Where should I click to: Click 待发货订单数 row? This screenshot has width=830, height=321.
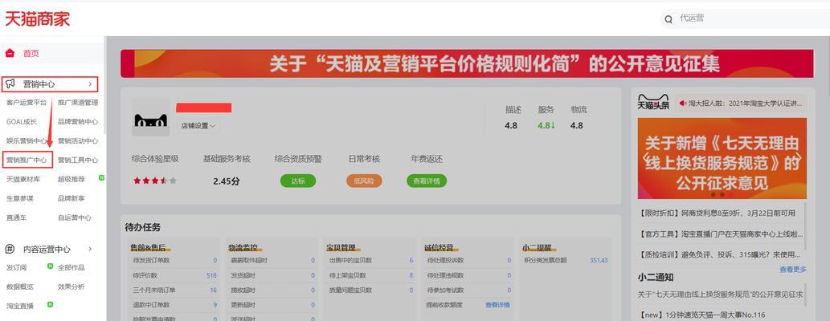(x=174, y=261)
